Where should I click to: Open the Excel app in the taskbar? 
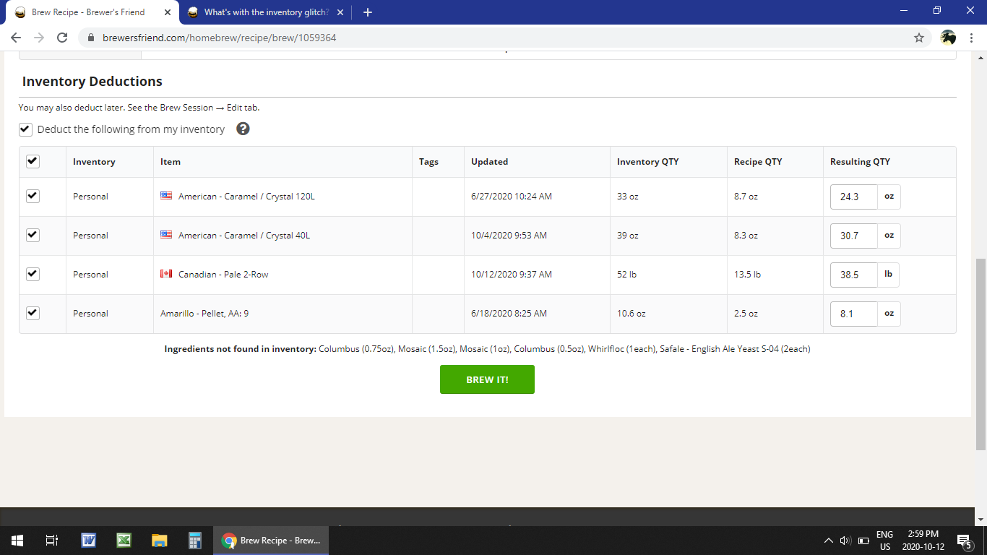124,540
